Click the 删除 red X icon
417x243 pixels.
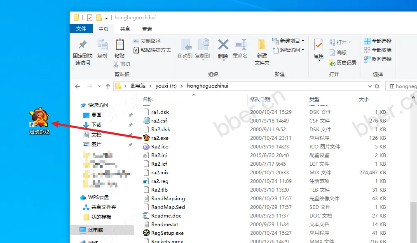[x=223, y=44]
